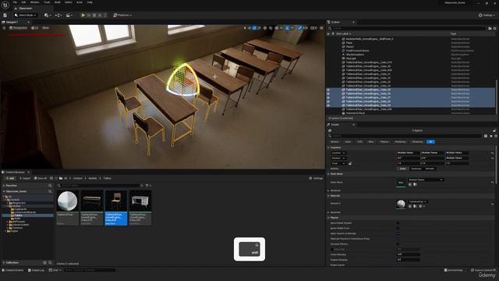Switch Details filter to Physics tab

click(384, 142)
